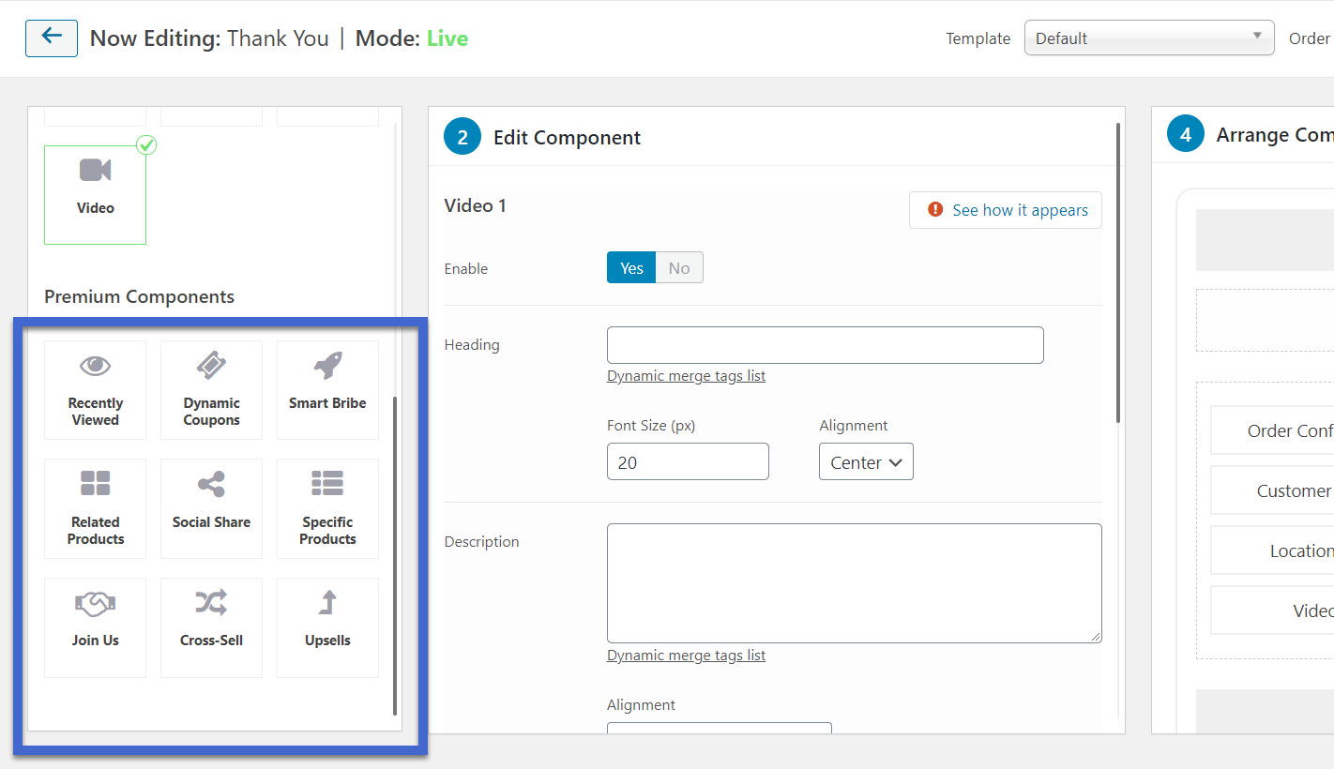Set Enable toggle to Yes

click(631, 268)
